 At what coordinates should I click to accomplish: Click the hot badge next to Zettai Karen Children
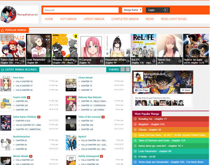[39, 117]
